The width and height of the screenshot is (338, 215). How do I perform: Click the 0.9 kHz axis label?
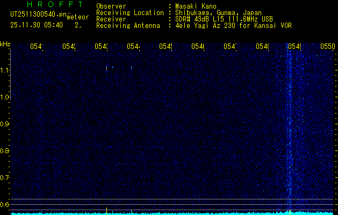tap(4, 124)
